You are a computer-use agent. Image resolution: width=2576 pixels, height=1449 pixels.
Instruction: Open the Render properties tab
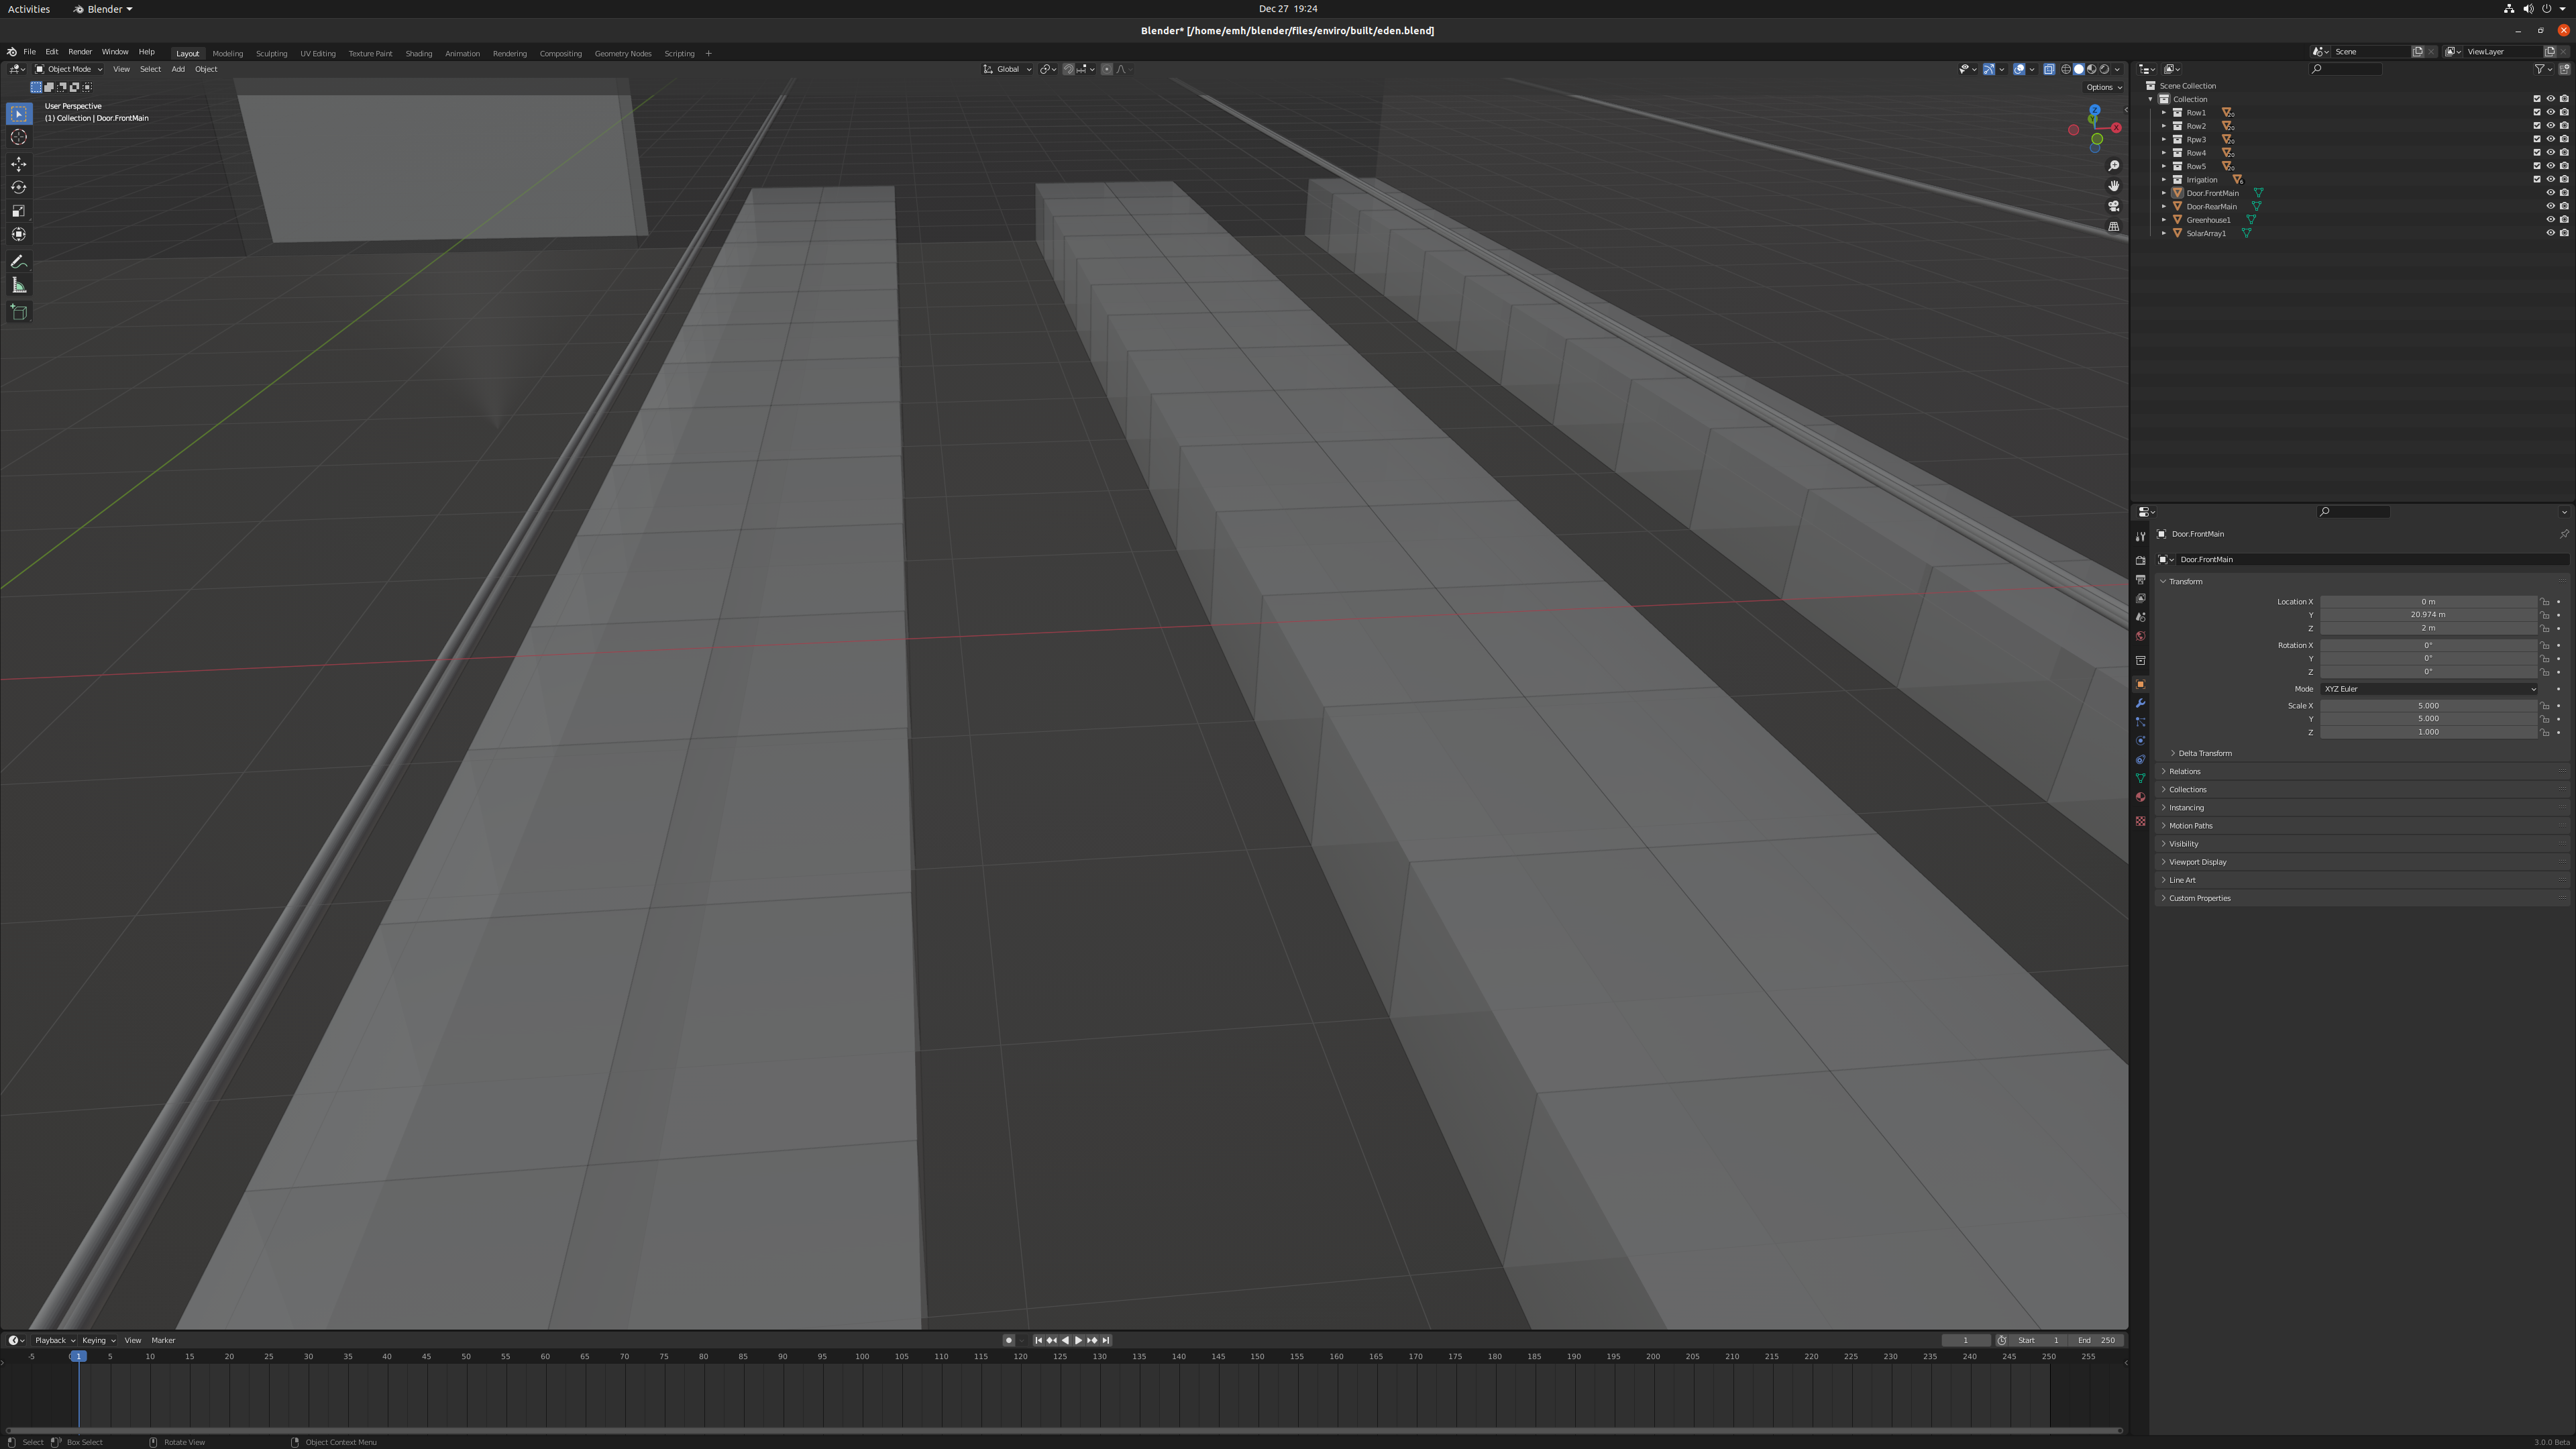(2140, 561)
